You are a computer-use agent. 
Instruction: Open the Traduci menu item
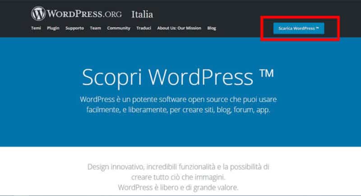143,28
